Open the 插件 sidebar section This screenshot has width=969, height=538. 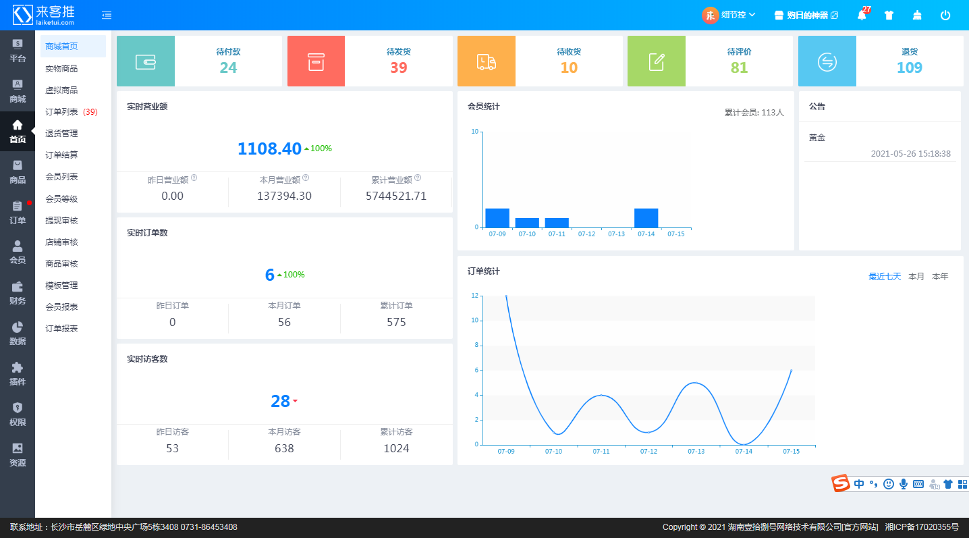18,374
